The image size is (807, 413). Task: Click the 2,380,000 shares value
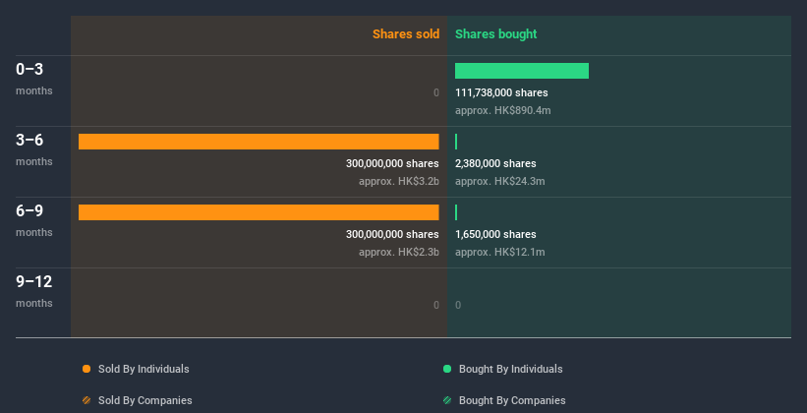point(495,163)
